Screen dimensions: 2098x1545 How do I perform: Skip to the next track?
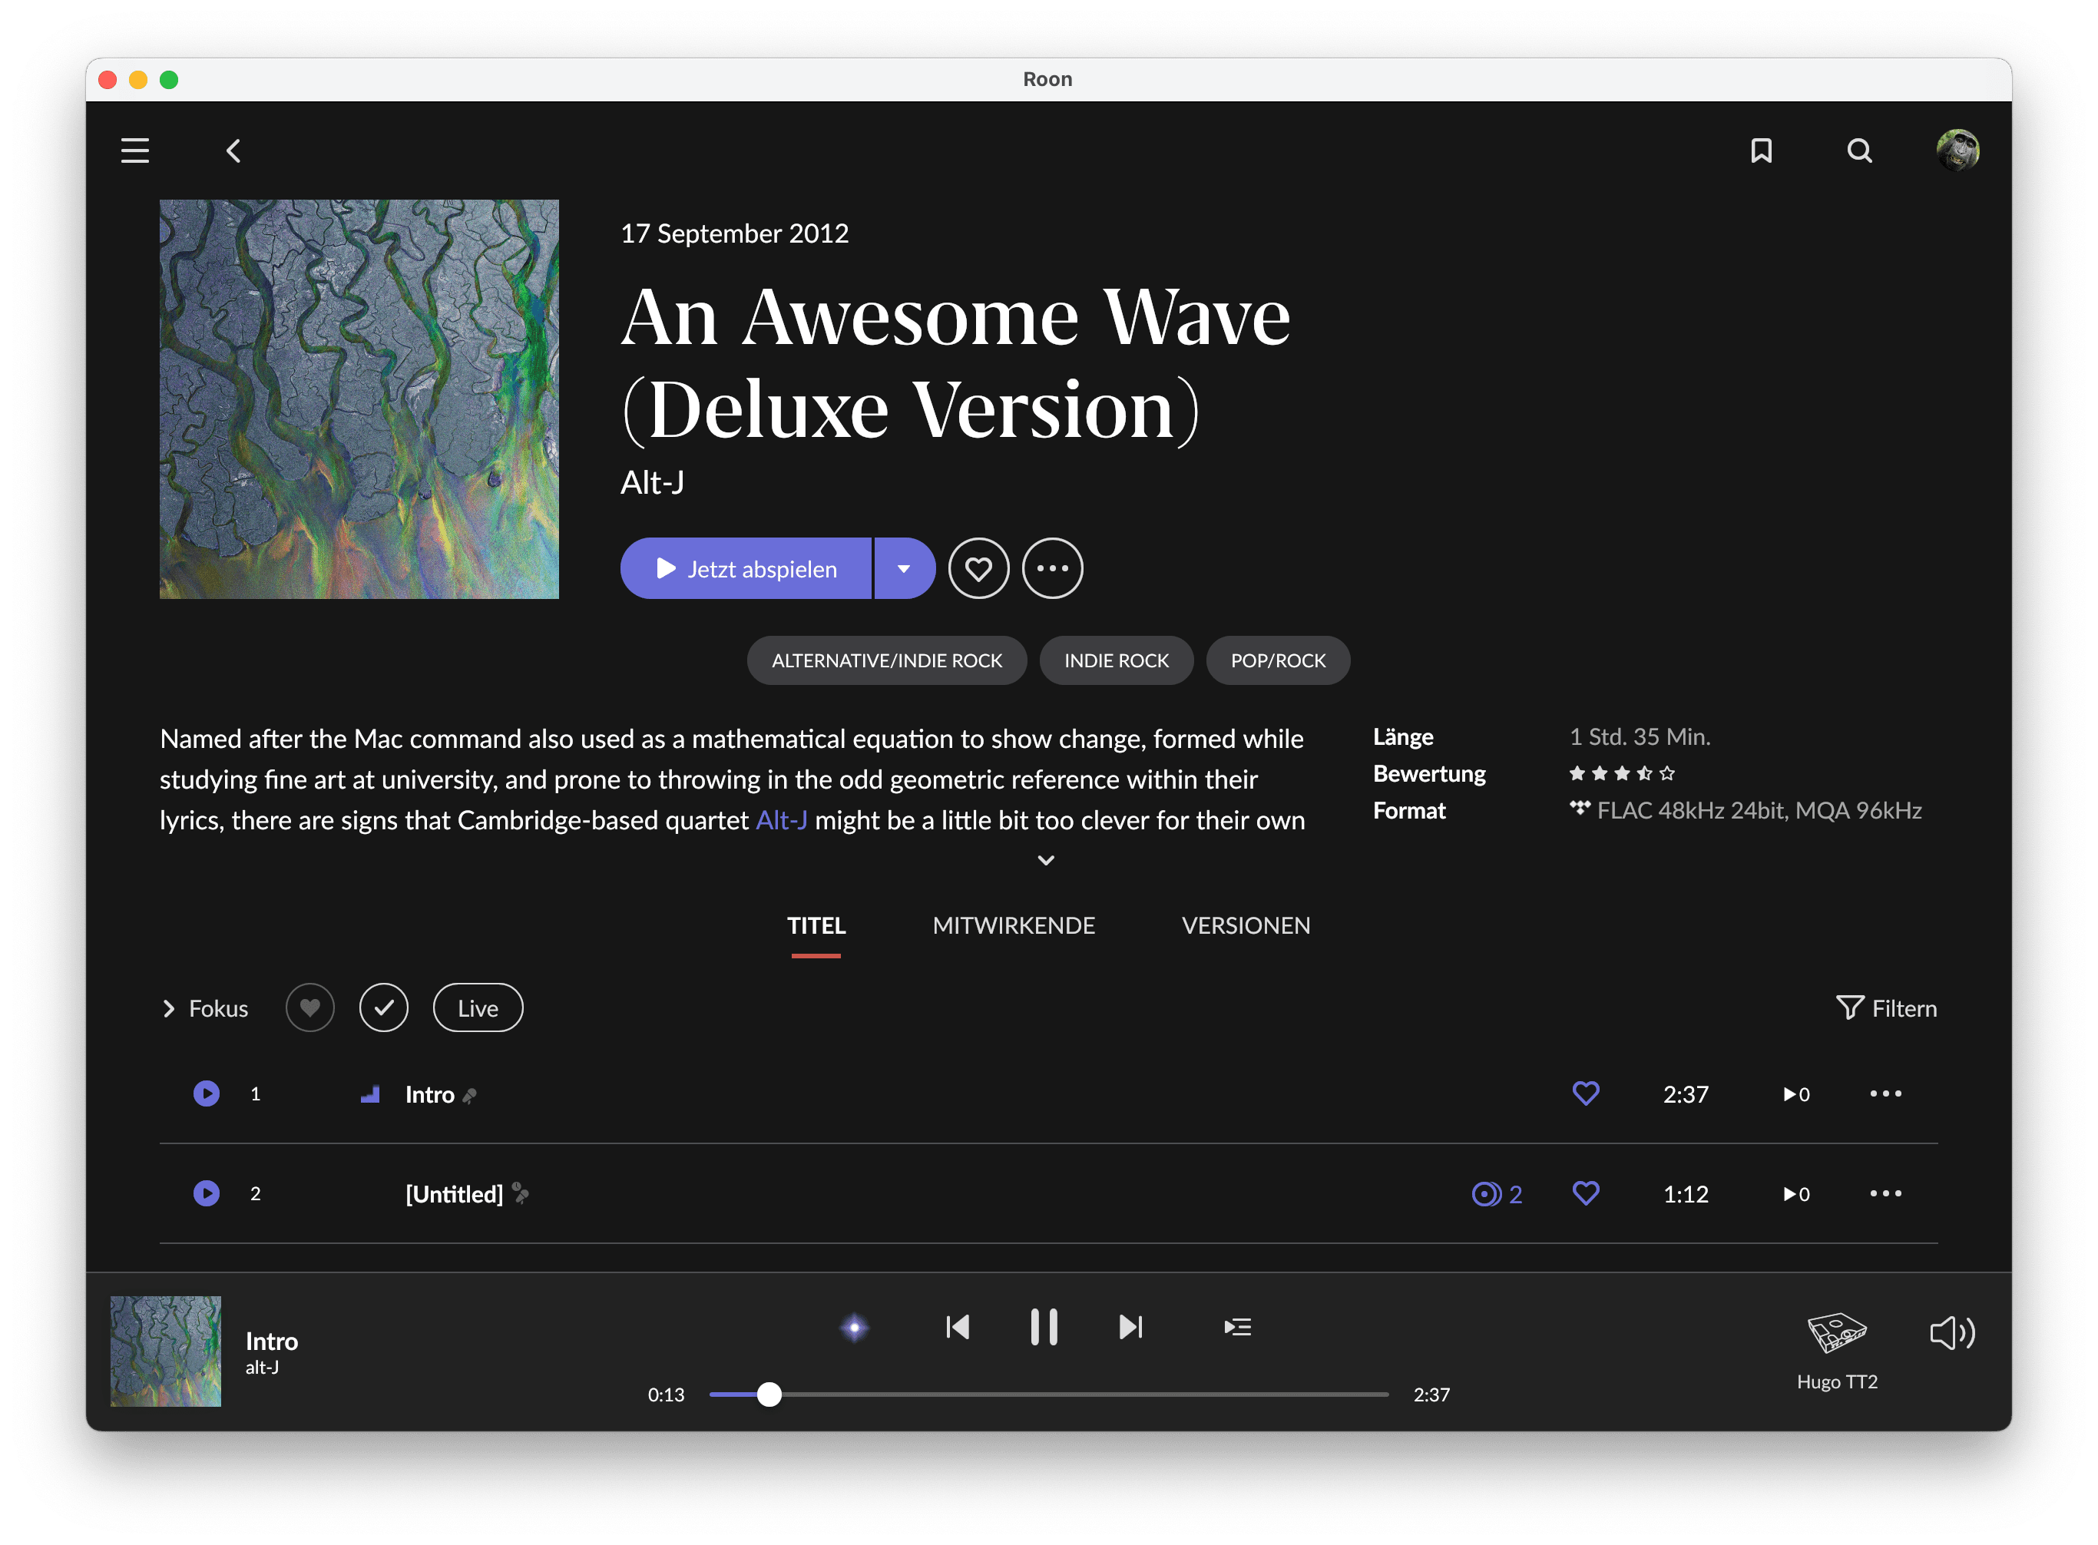(x=1131, y=1327)
